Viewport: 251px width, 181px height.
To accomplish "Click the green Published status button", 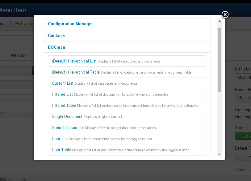I will point(243,136).
